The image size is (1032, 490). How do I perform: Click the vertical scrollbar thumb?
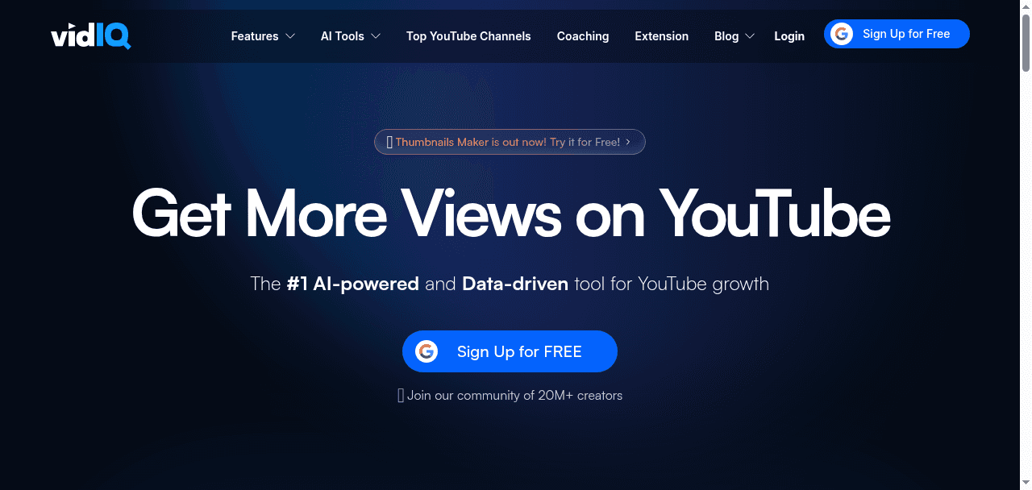1026,42
